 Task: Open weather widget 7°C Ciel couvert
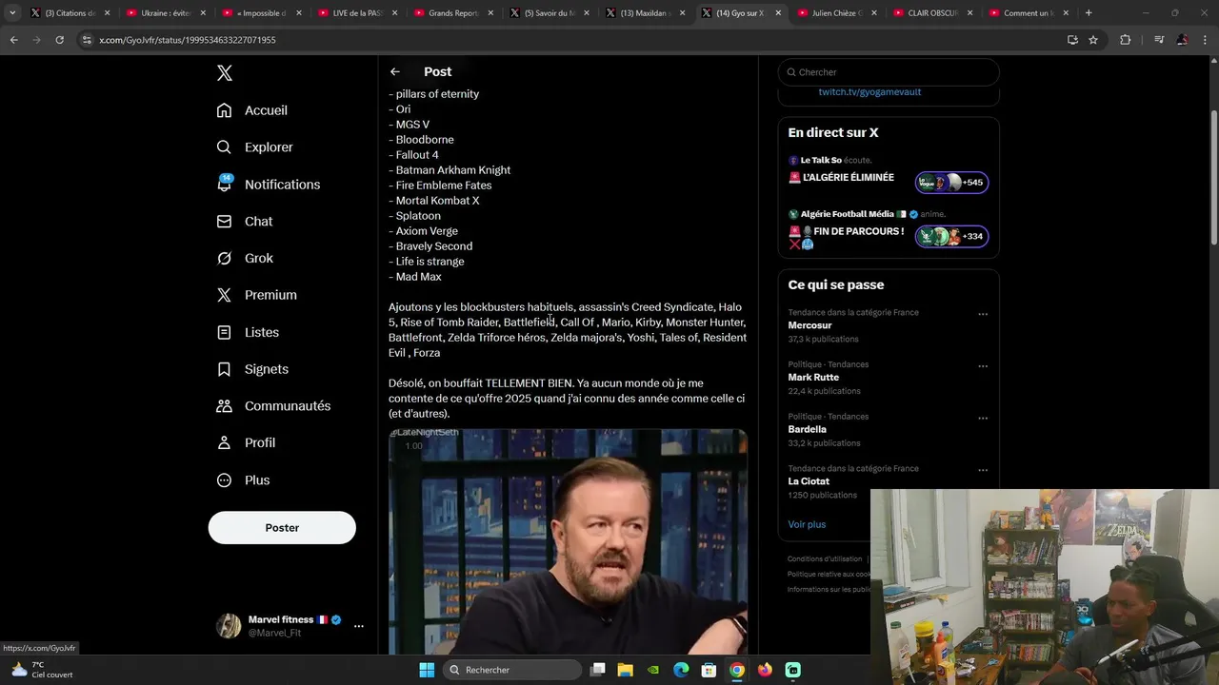click(x=40, y=670)
